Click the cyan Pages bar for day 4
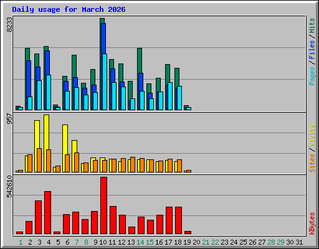 49,93
